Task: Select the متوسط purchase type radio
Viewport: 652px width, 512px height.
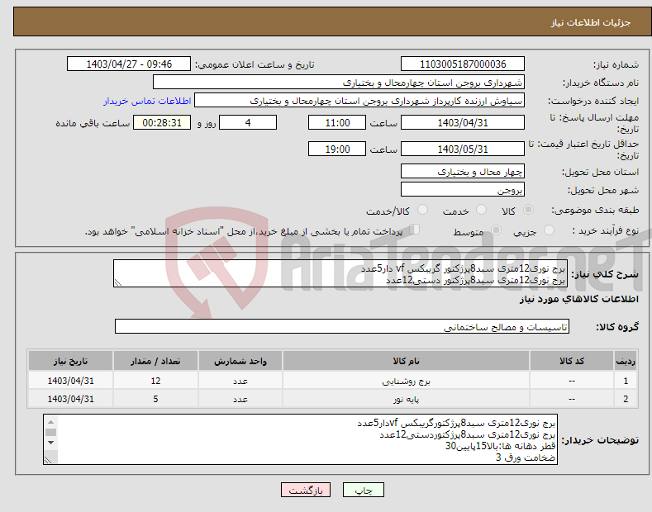Action: click(x=496, y=230)
